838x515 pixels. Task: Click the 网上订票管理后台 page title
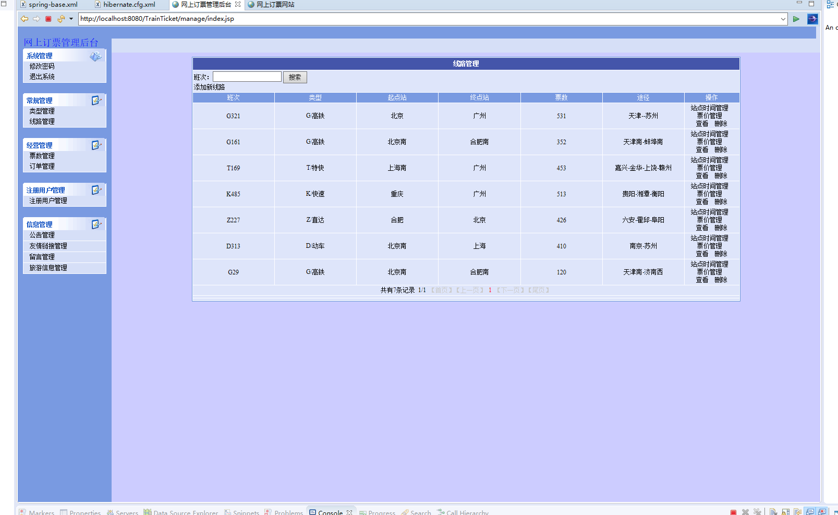click(x=60, y=42)
